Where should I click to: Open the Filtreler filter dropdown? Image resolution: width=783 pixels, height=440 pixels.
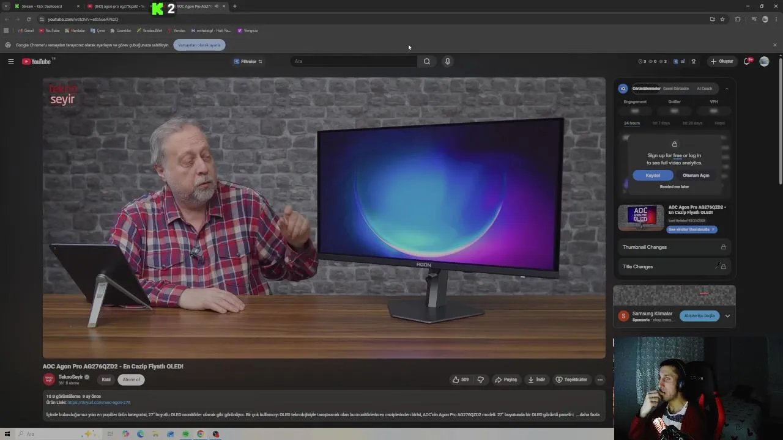[248, 61]
